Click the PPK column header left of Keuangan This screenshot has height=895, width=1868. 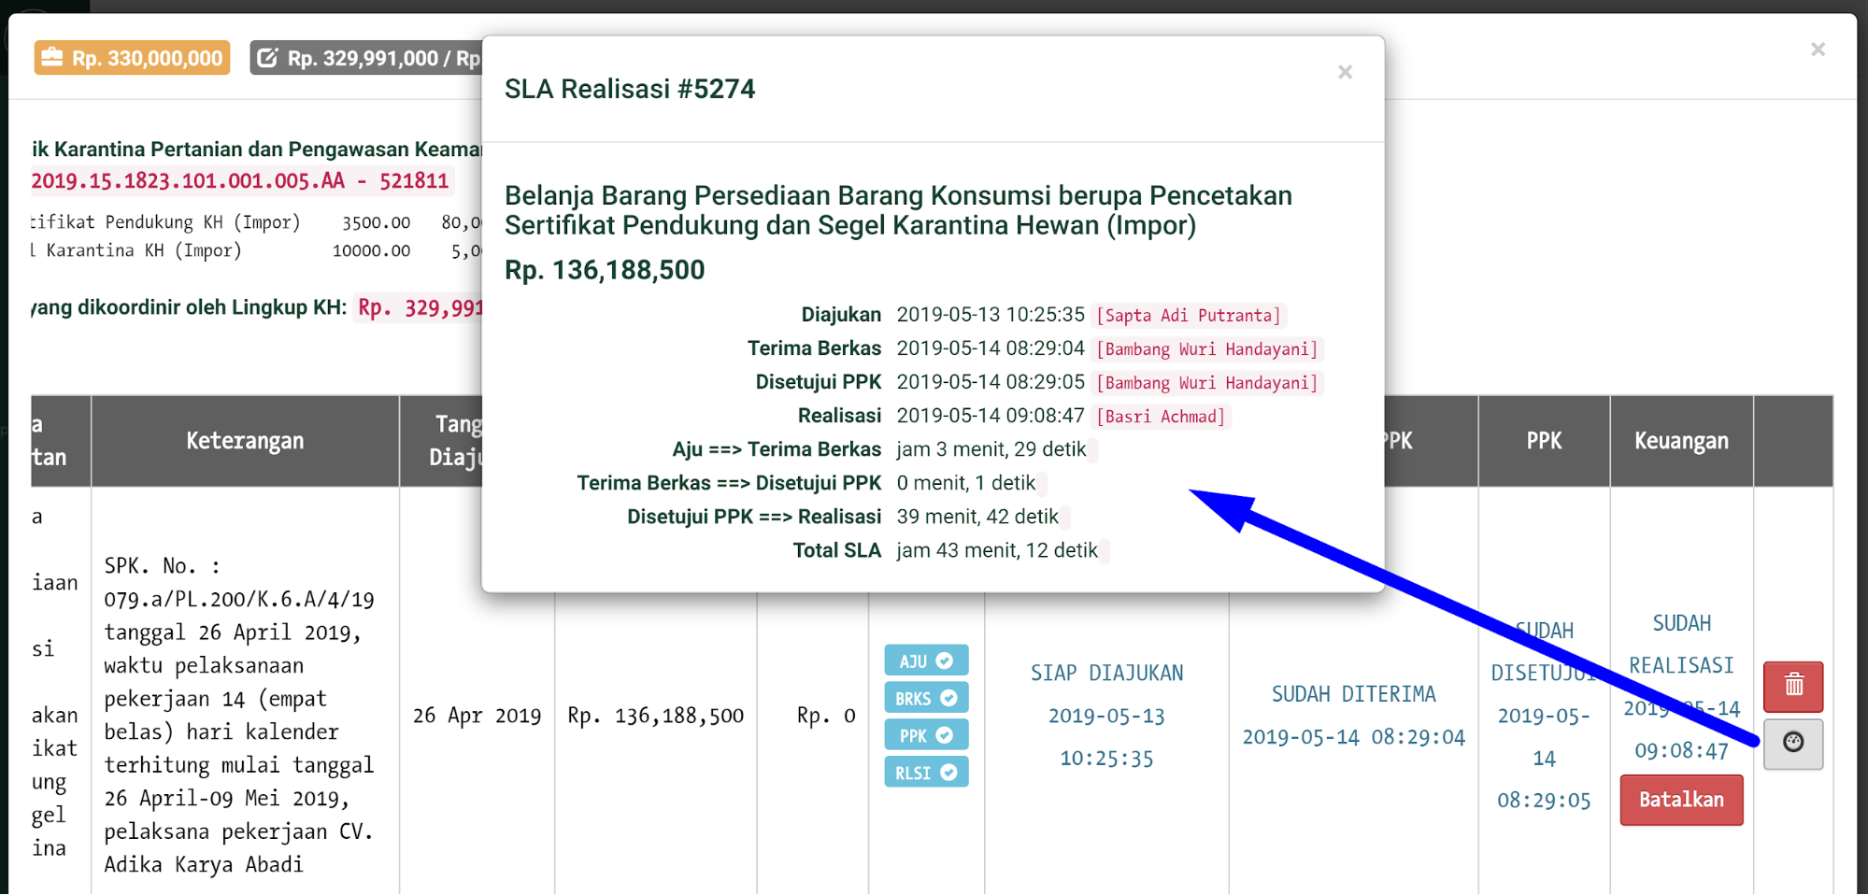click(1544, 441)
